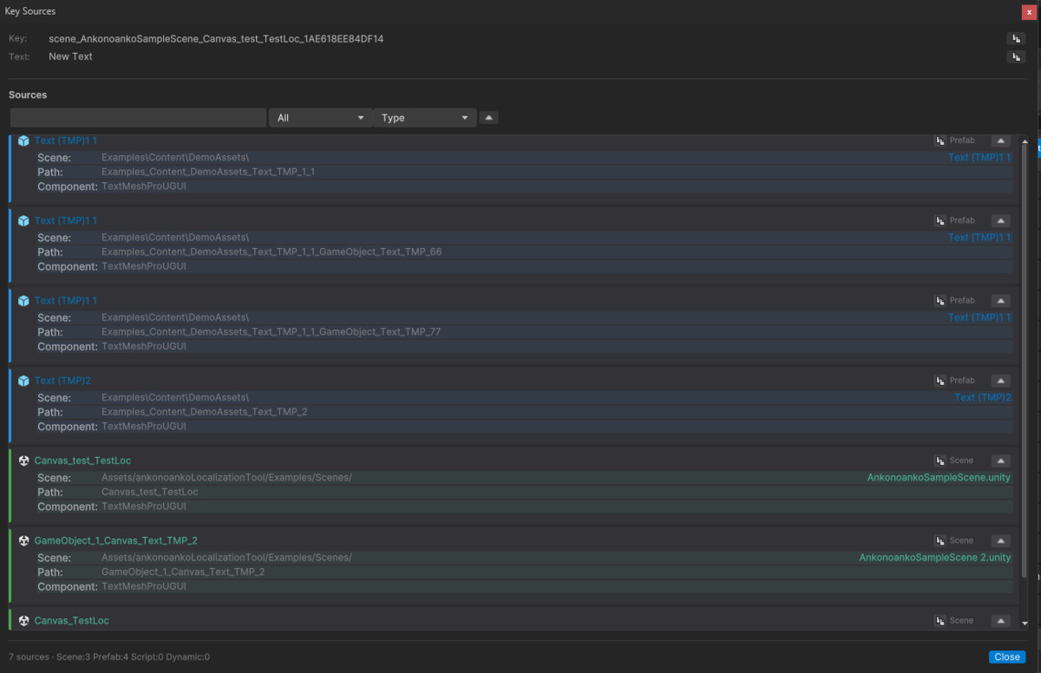Close the Key Sources window with the red X

[x=1030, y=11]
